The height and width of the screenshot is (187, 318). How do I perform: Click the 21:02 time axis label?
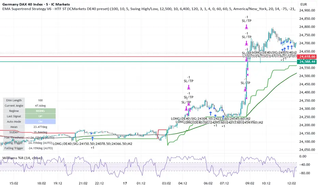83,183
